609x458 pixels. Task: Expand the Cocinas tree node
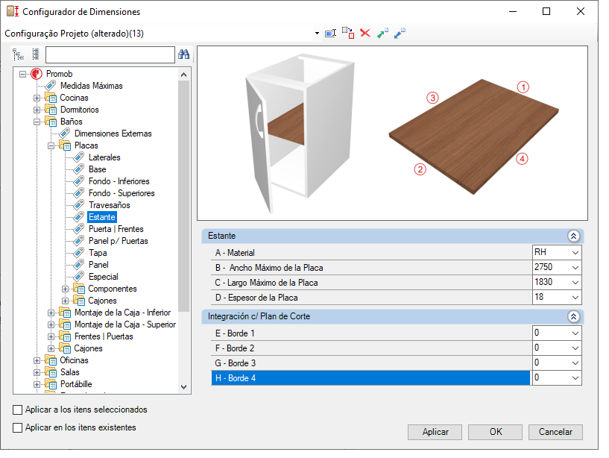point(37,98)
